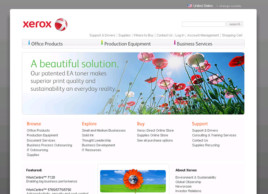Select WorkCentre 7120 featured product
Viewport: 268px width, 194px height.
pyautogui.click(x=41, y=177)
